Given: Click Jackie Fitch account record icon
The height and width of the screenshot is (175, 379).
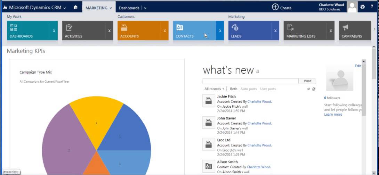Looking at the screenshot, I should tap(209, 101).
